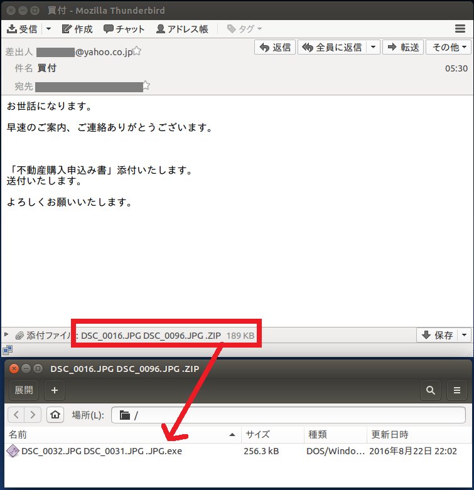The height and width of the screenshot is (490, 474).
Task: Open the 保存 dropdown arrow
Action: coord(465,335)
